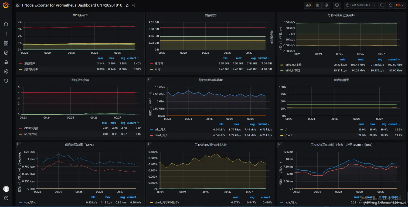Open the Dashboards grid icon in sidebar

click(6, 43)
